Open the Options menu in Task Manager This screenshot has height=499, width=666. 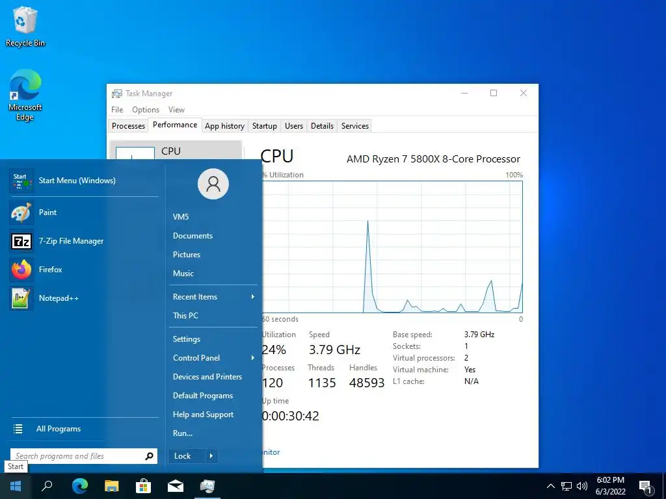[x=146, y=109]
